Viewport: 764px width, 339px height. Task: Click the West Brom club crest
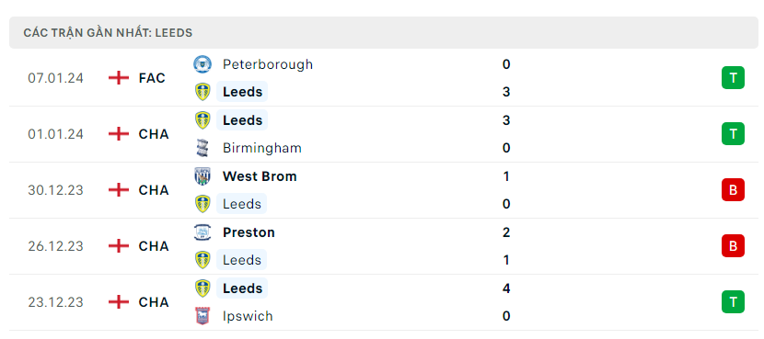click(x=203, y=176)
